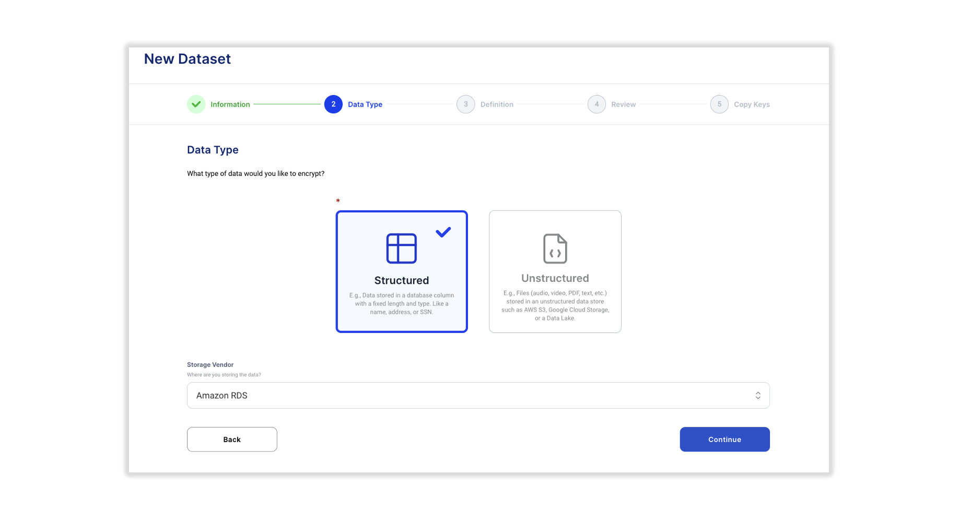Click the Structured card title text

[402, 280]
